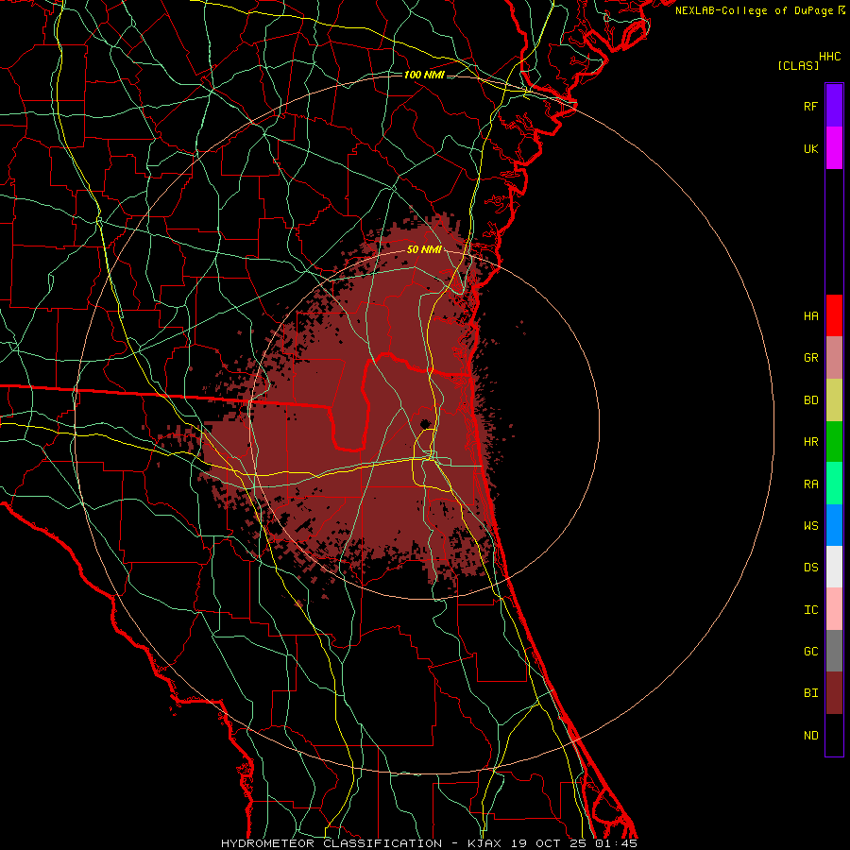This screenshot has height=850, width=850.
Task: Click the DS white legend swatch
Action: (834, 567)
